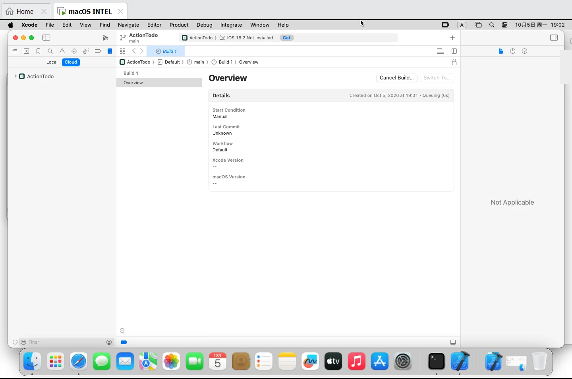Click the navigator Filter field
Viewport: 572px width, 379px height.
[66, 342]
